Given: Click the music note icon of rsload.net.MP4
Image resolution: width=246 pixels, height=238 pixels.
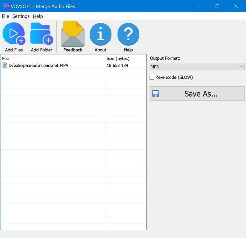Looking at the screenshot, I should point(5,65).
